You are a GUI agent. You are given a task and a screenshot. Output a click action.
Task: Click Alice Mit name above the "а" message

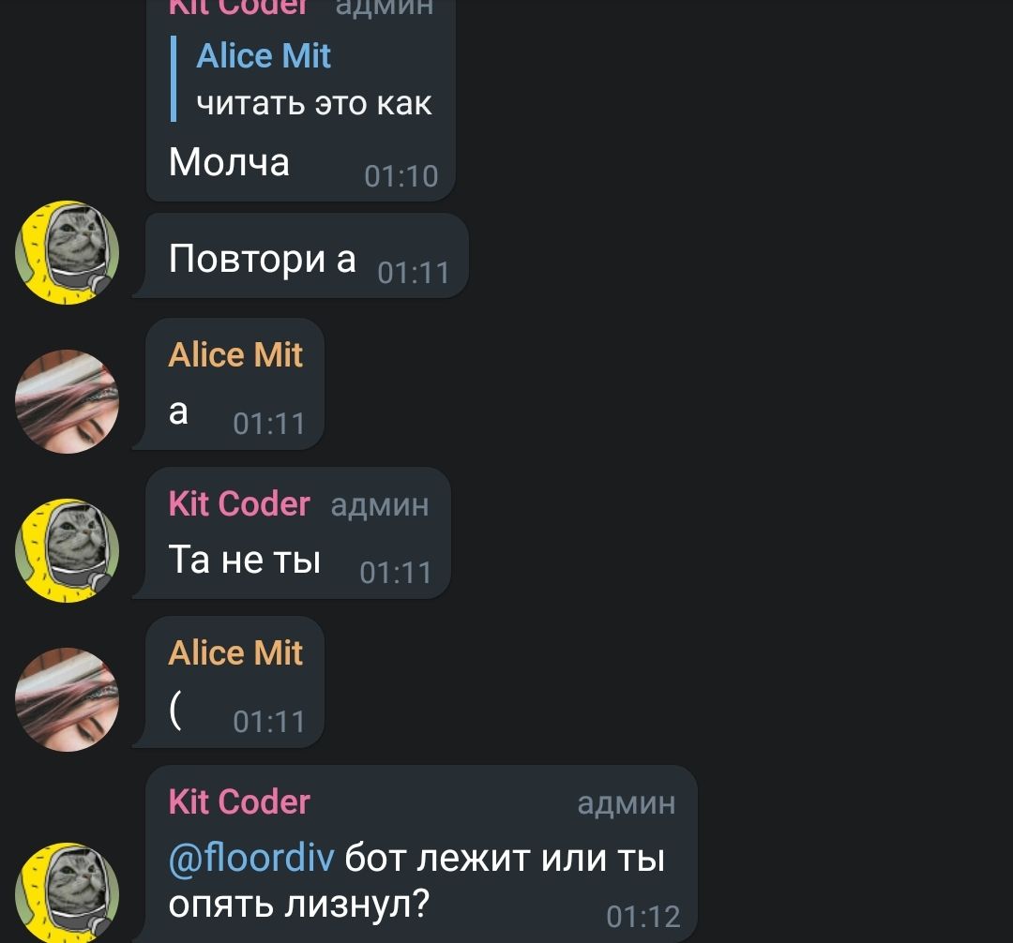point(235,355)
